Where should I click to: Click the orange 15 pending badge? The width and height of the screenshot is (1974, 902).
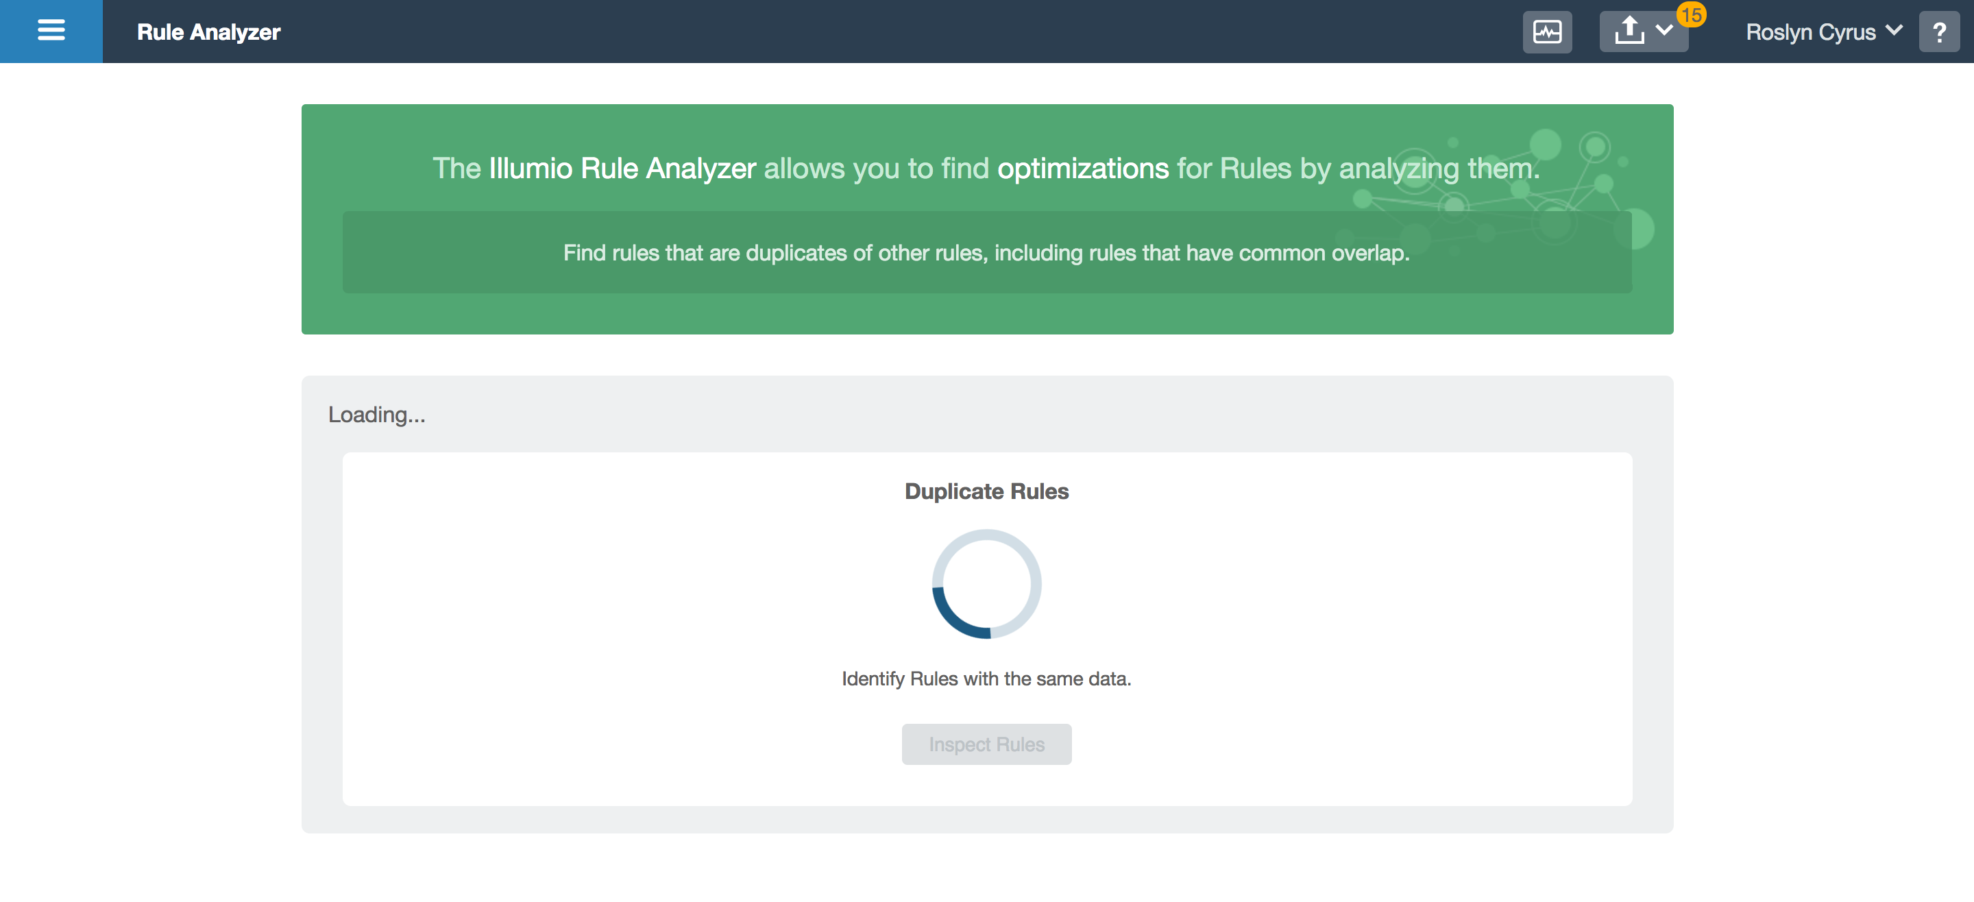1691,14
